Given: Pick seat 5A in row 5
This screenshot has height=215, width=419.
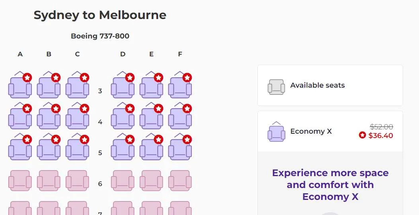Looking at the screenshot, I should point(20,150).
